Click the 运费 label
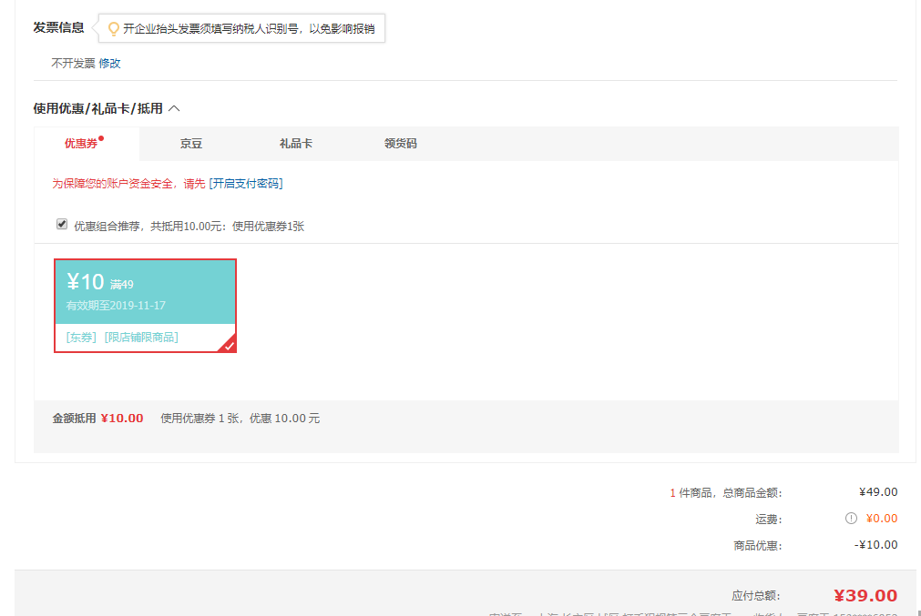Image resolution: width=921 pixels, height=616 pixels. (x=768, y=520)
